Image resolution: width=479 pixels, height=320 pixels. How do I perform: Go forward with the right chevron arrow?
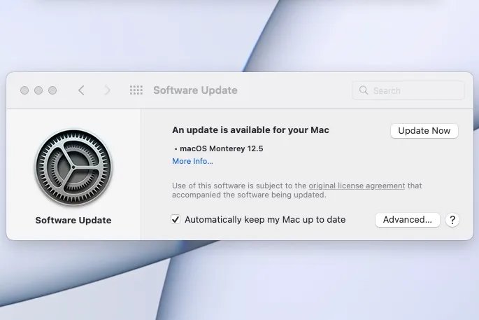(107, 90)
